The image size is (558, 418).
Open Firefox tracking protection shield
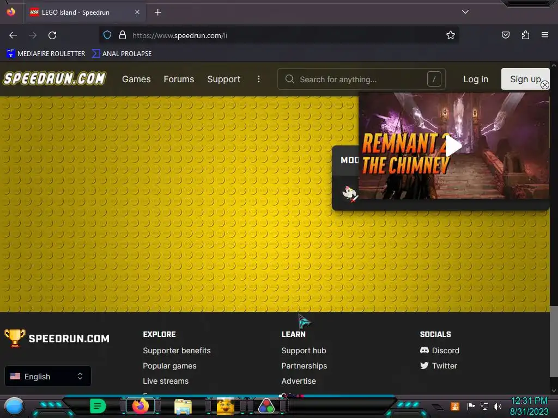[107, 35]
